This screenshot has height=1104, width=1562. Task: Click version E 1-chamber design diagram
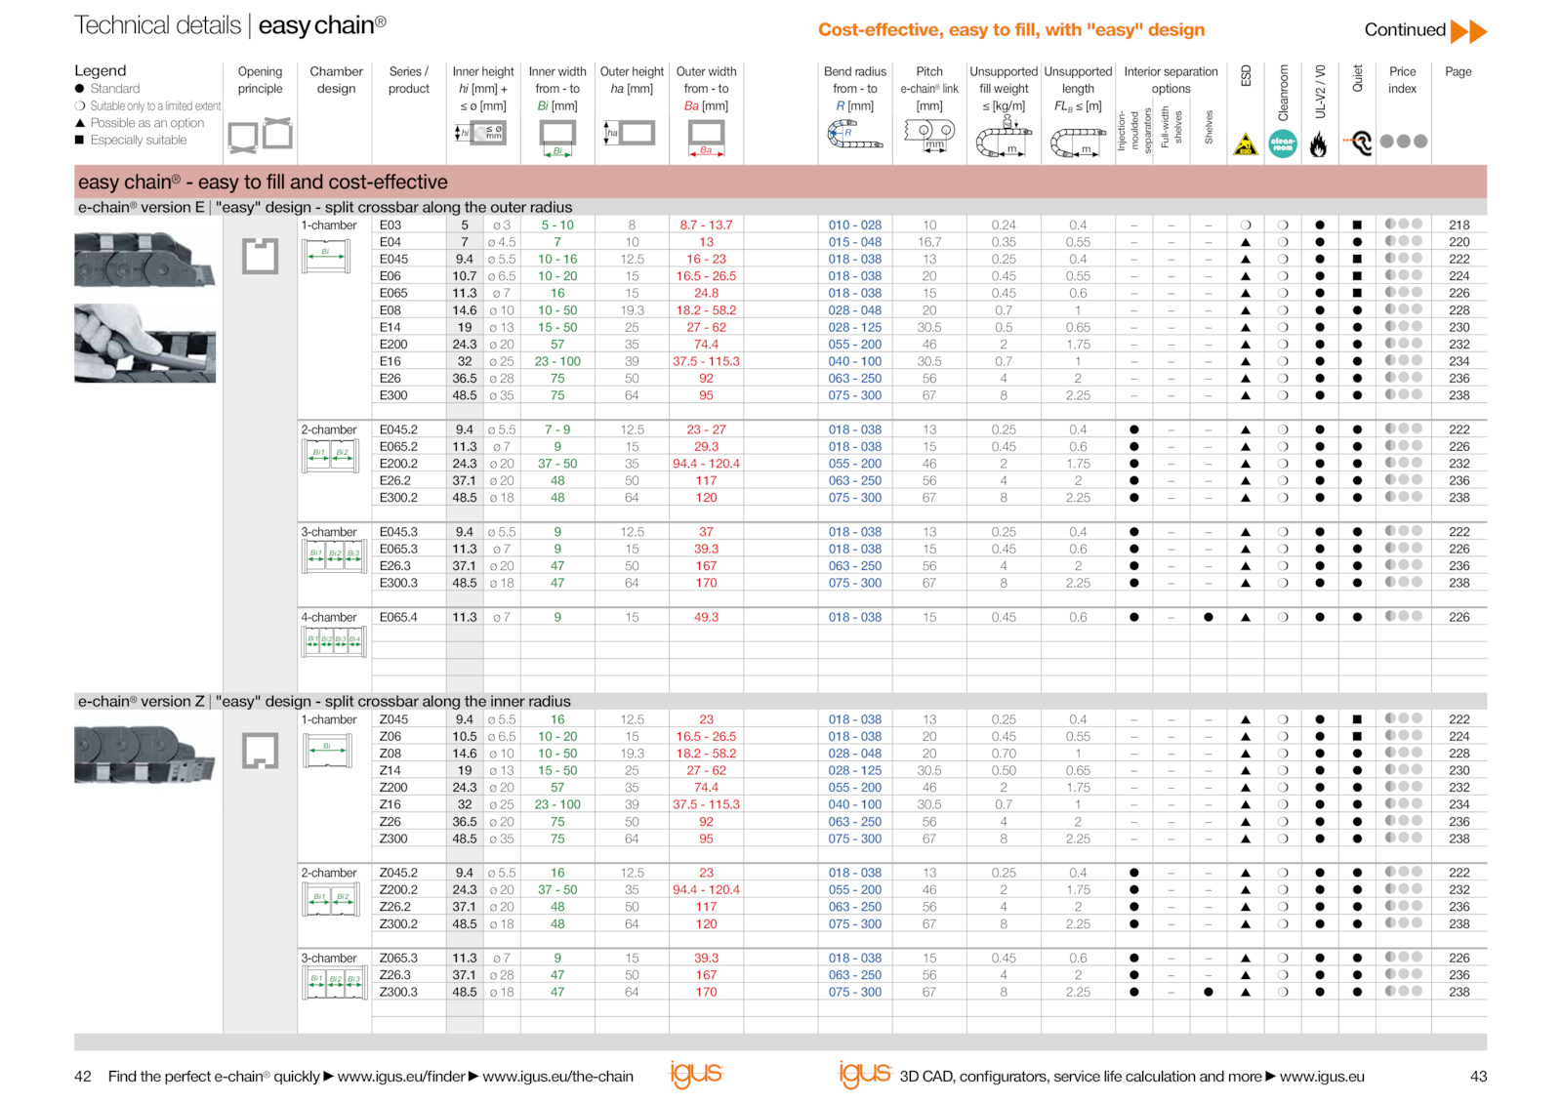point(326,257)
